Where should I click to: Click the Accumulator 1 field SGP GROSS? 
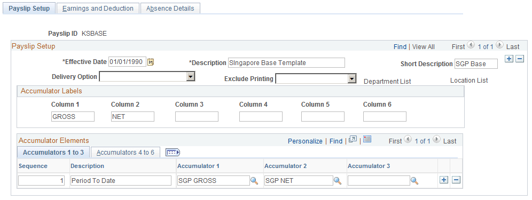pyautogui.click(x=214, y=181)
